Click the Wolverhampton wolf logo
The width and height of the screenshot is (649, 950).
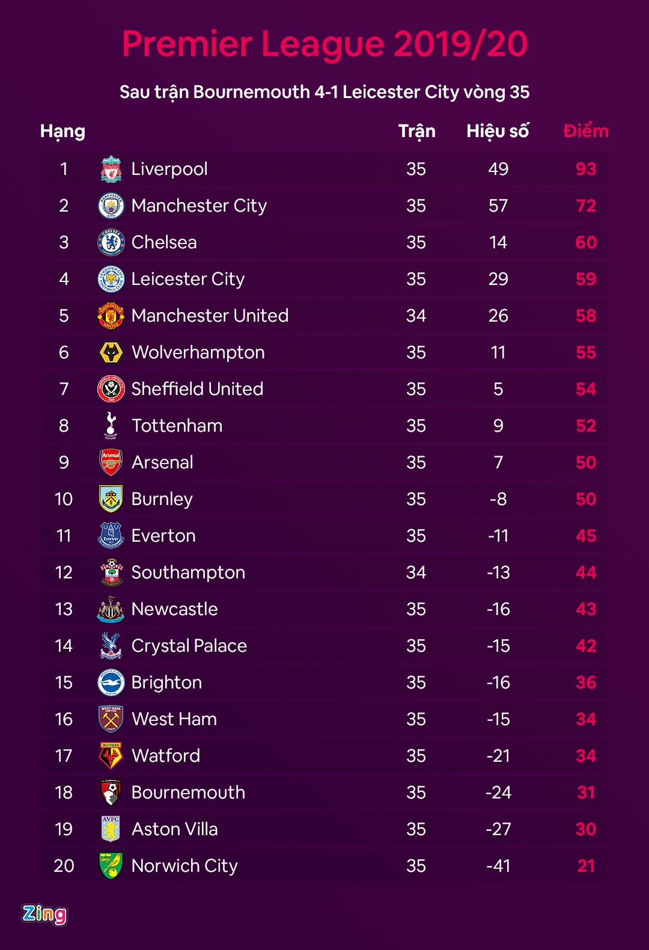[x=111, y=352]
